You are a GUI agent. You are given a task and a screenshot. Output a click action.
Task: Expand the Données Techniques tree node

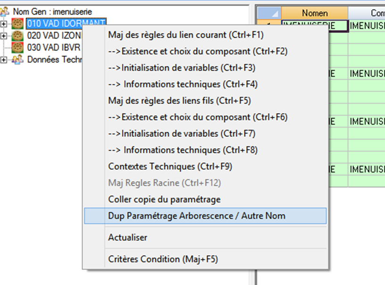[x=4, y=59]
